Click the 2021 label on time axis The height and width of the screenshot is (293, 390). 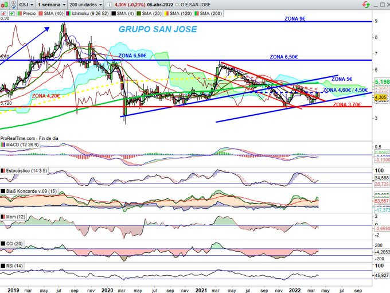(x=201, y=290)
